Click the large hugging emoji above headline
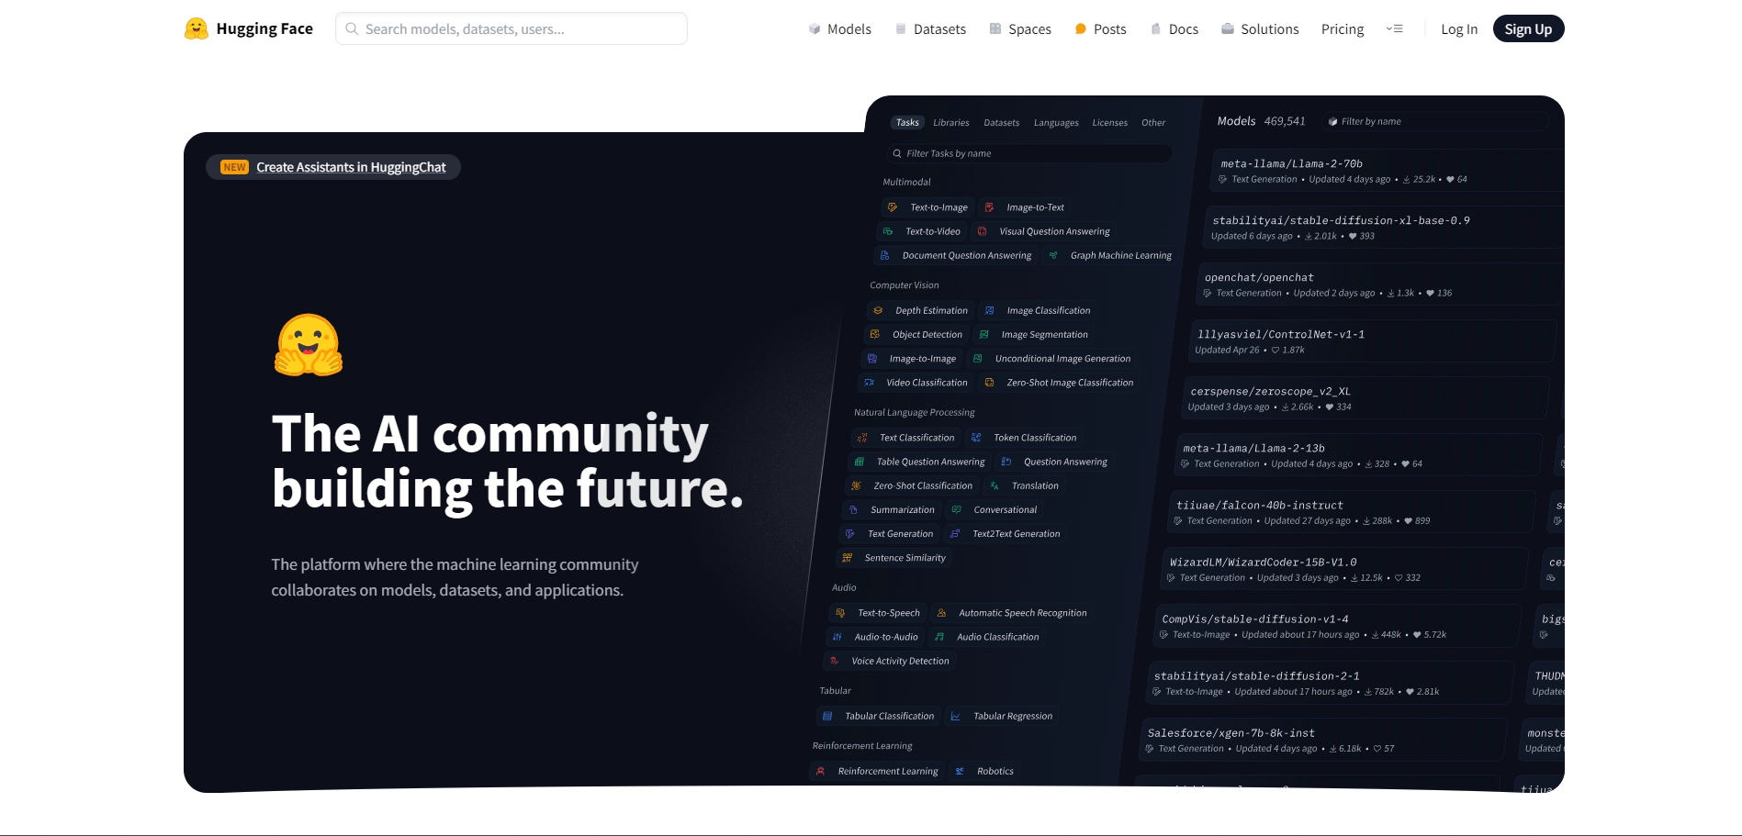The height and width of the screenshot is (836, 1742). point(309,345)
